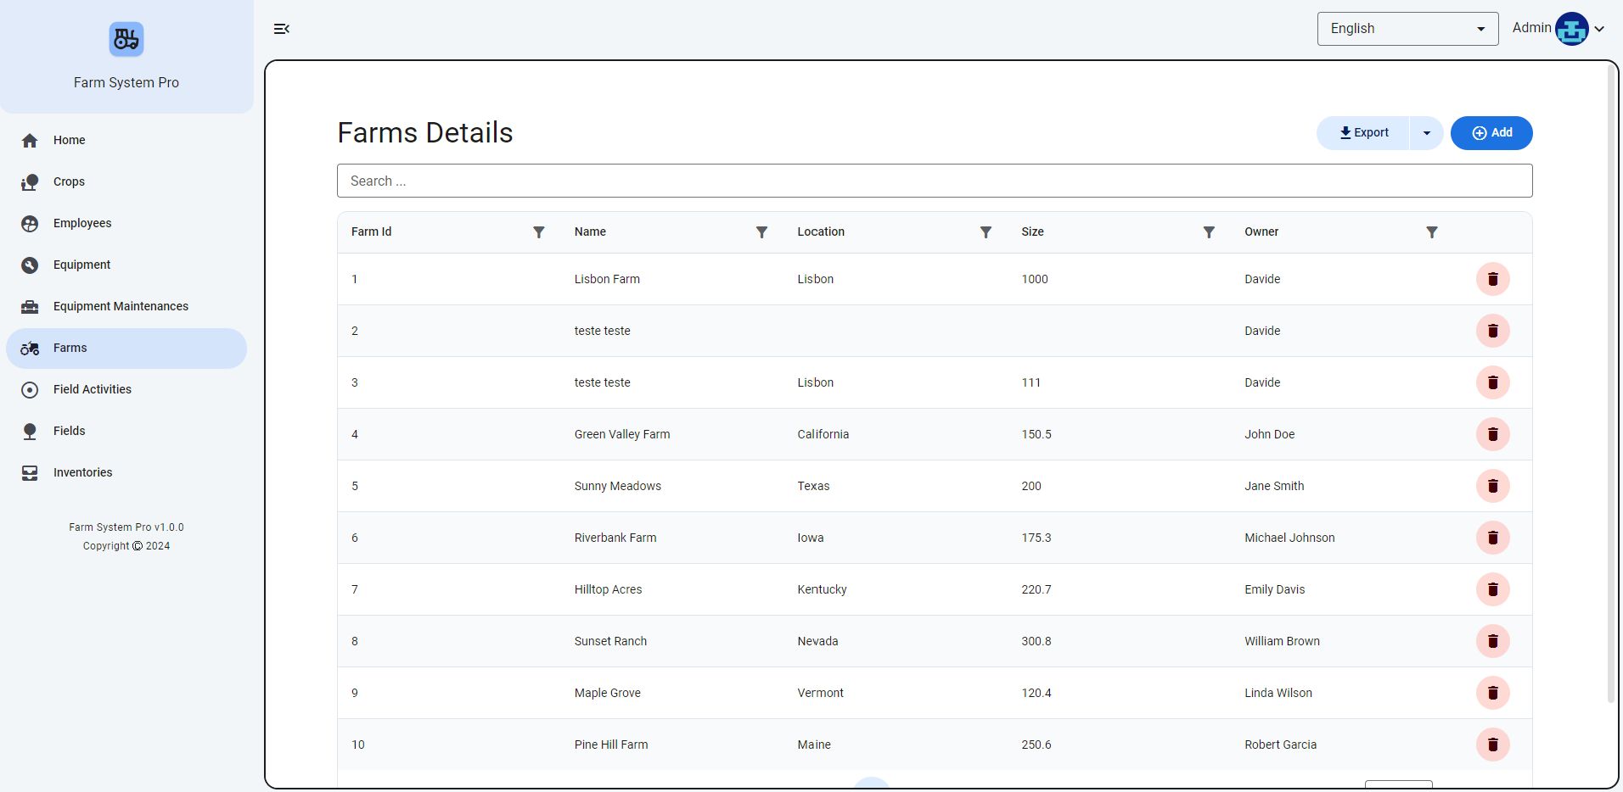Click trash icon for Green Valley Farm
Screen dimensions: 1623x792
click(x=1492, y=434)
